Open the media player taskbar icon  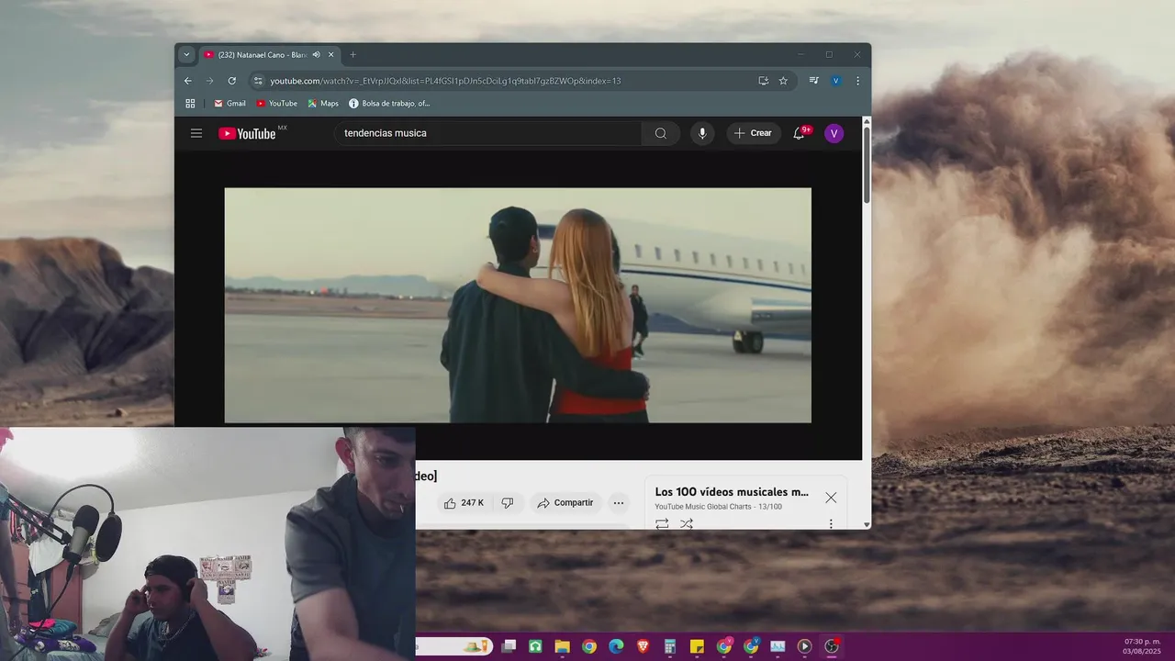(x=805, y=646)
